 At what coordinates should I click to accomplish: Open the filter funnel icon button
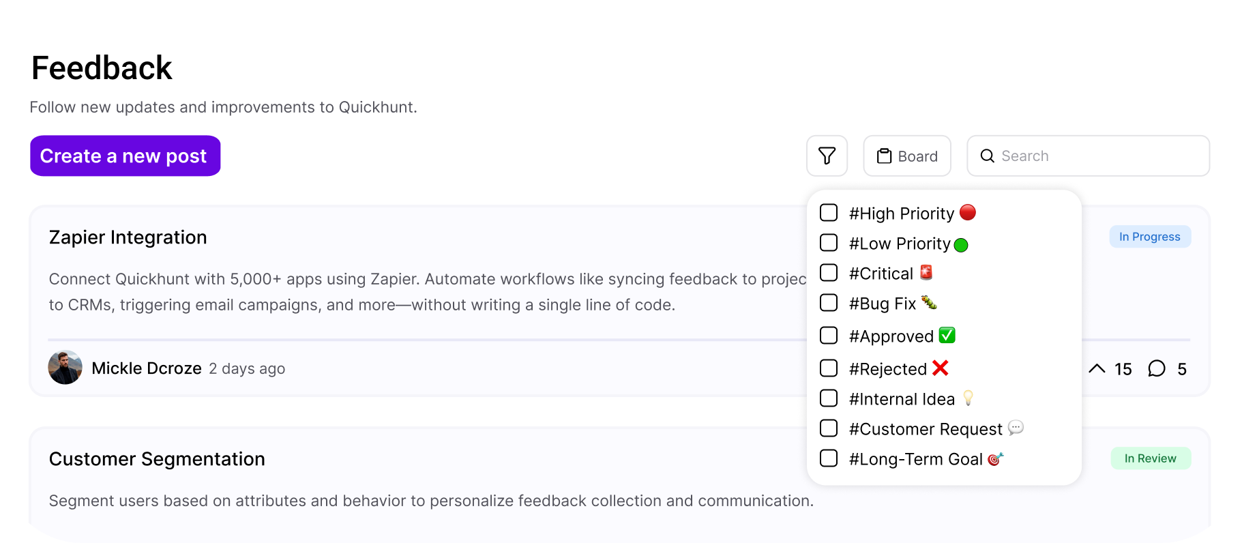click(x=827, y=156)
